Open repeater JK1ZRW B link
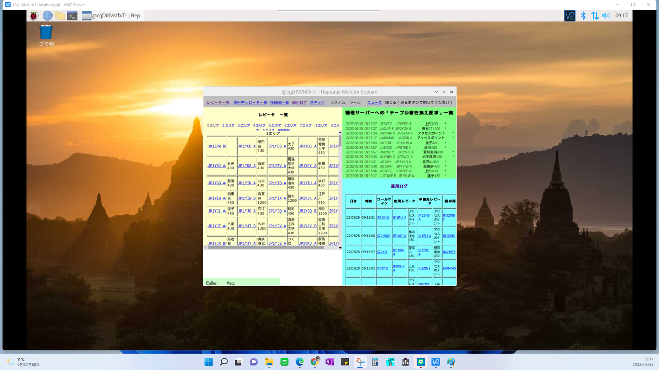 tap(217, 146)
